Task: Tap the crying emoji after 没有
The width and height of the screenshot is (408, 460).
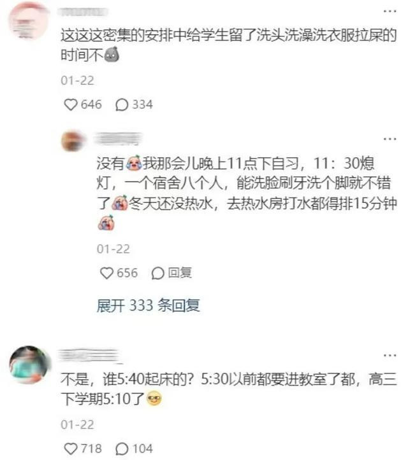Action: 134,163
